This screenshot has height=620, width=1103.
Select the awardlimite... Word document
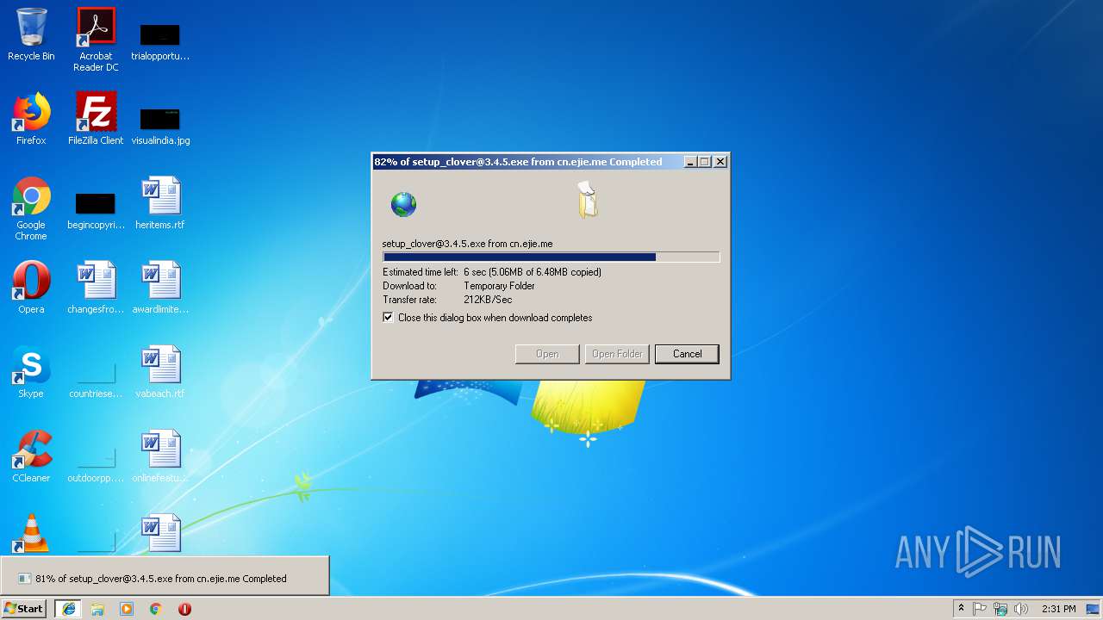(160, 288)
